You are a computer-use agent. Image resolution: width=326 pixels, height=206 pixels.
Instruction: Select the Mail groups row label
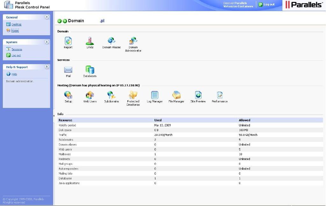(66, 164)
